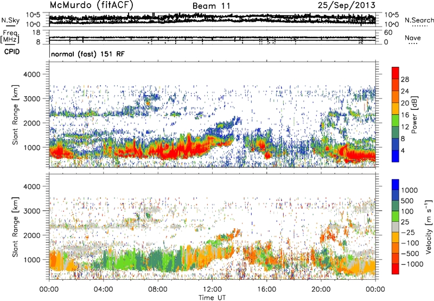
Task: Click the 04:00 time axis label
Action: coord(103,290)
